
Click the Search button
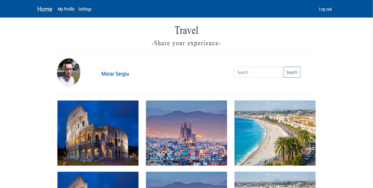[292, 72]
